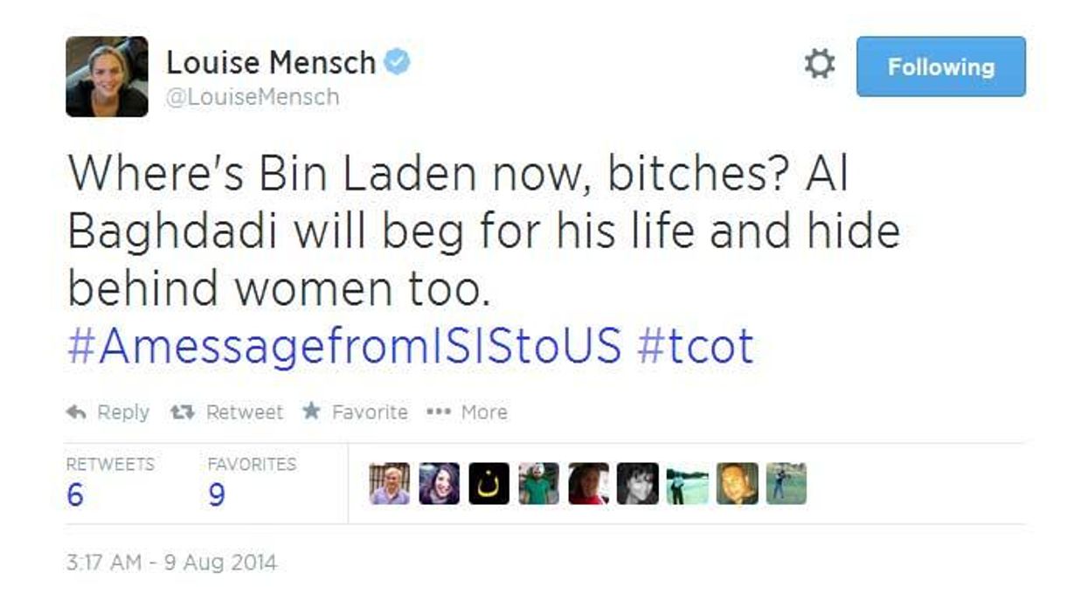The width and height of the screenshot is (1088, 615).
Task: View the list of 9 favorites
Action: click(217, 495)
